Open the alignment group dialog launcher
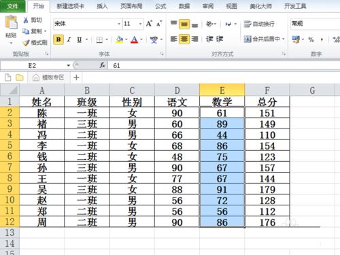This screenshot has width=340, height=255. [284, 54]
